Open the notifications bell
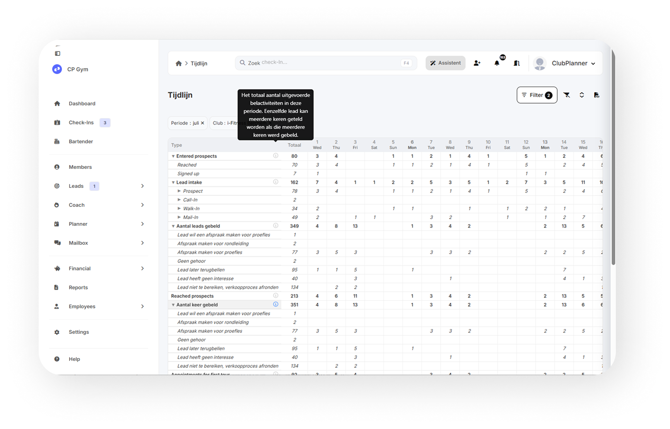Screen dimensions: 670x429 tap(497, 63)
